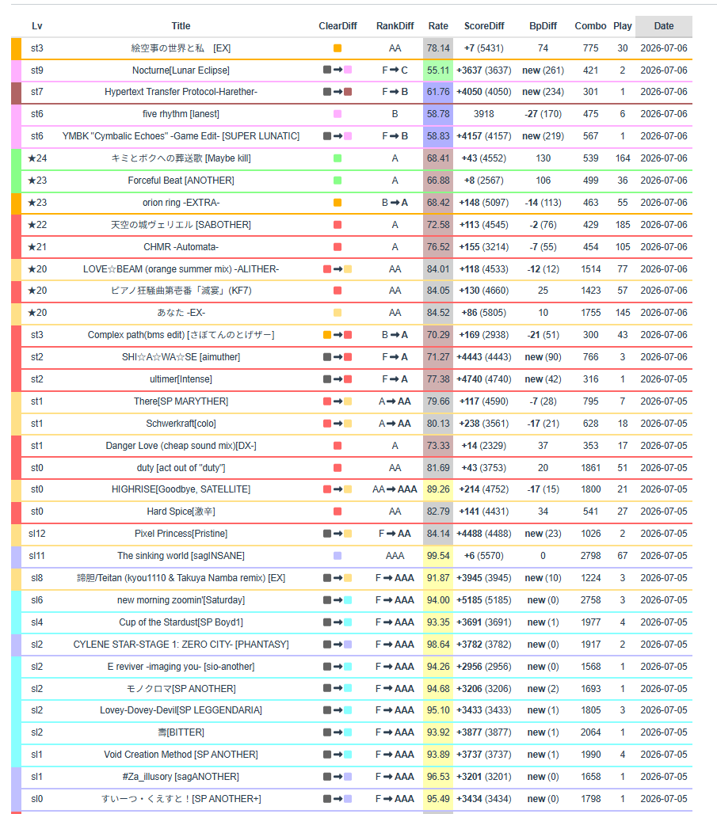This screenshot has height=814, width=717.
Task: Click the orange clear lamp of 絵空事の世界と私 [EX]
Action: (338, 48)
